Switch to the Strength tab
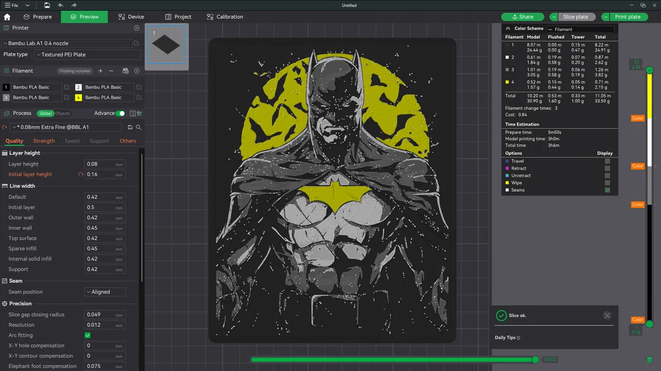Viewport: 661px width, 371px height. (43, 141)
